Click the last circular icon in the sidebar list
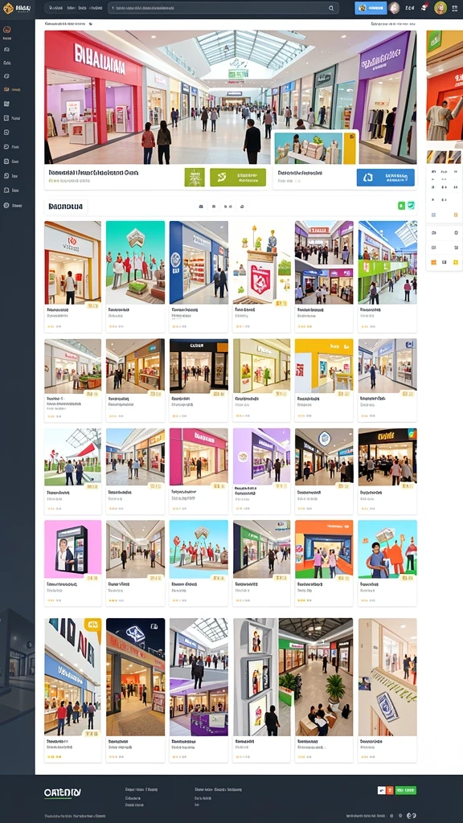Screen dimensions: 463x823 coord(6,206)
